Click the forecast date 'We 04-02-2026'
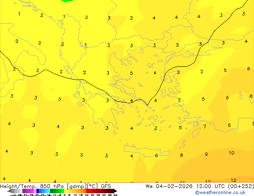Screen dimensions: 254x196 tap(169, 186)
